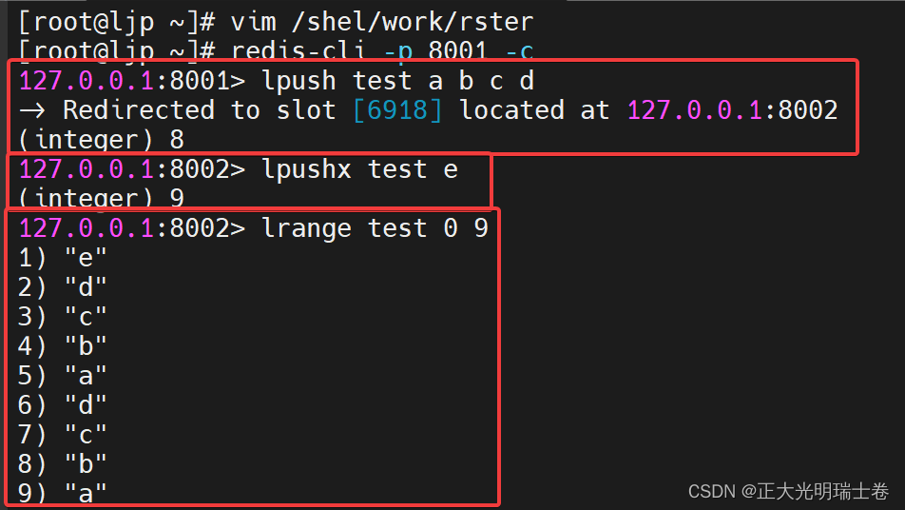
Task: Click the lrange test 0 9 command
Action: [375, 228]
